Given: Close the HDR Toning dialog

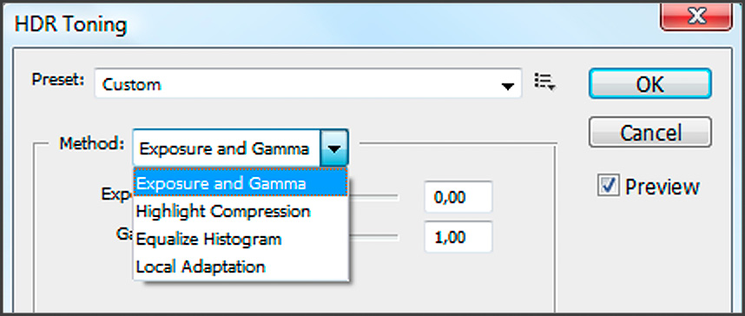Looking at the screenshot, I should pyautogui.click(x=696, y=17).
